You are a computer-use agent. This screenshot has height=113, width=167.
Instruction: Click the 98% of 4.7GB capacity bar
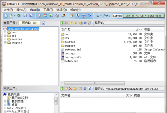pyautogui.click(x=144, y=16)
